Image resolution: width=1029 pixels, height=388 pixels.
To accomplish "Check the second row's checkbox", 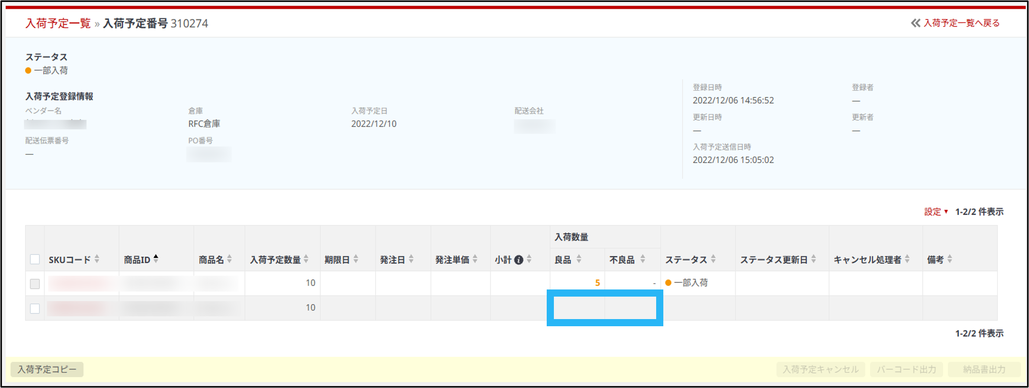I will (x=35, y=308).
